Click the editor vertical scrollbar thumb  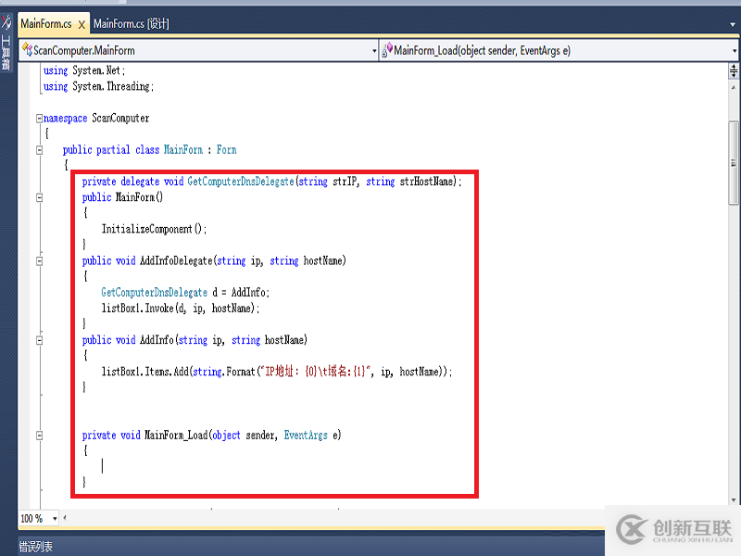(x=734, y=163)
